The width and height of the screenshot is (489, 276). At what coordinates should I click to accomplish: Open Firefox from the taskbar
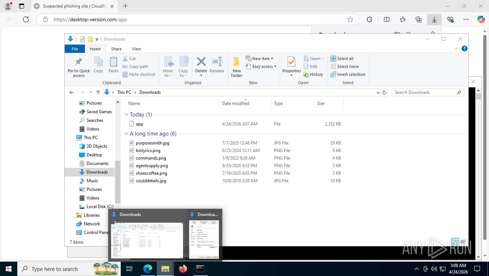[x=183, y=268]
